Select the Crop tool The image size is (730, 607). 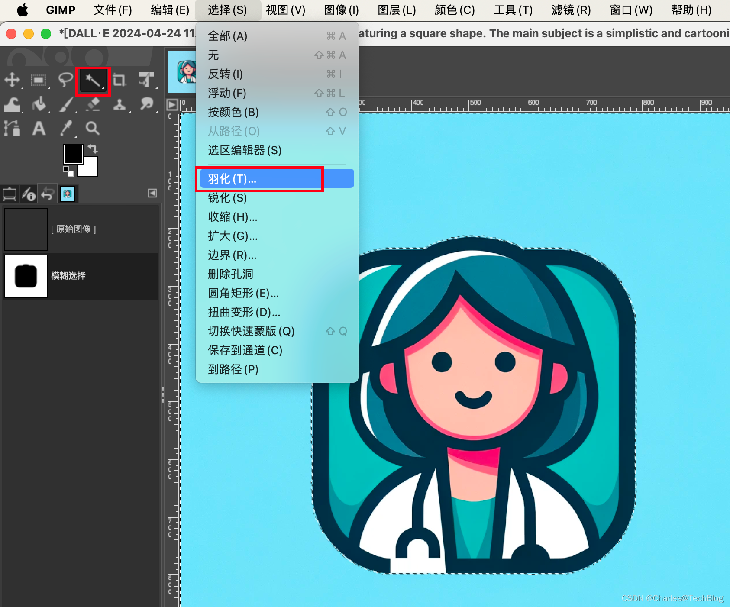coord(119,80)
